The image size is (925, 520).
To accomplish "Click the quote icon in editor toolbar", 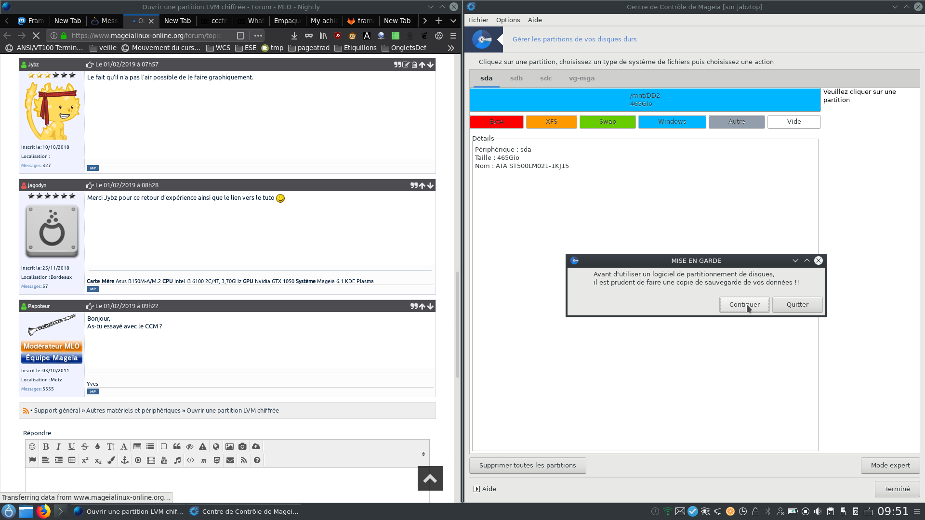I will (177, 447).
